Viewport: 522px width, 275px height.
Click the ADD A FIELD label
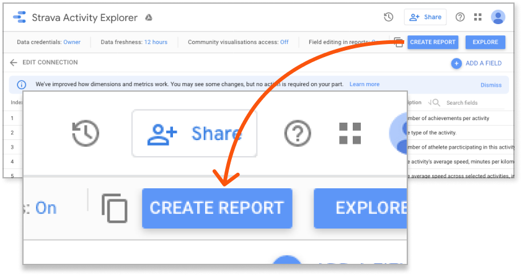pyautogui.click(x=484, y=63)
